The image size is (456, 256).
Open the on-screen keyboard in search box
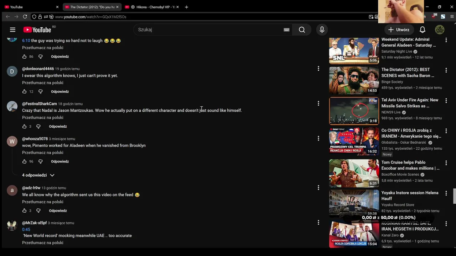pos(286,30)
